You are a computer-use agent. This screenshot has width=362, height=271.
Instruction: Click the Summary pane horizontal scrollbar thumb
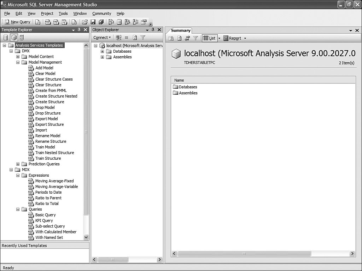click(x=244, y=254)
